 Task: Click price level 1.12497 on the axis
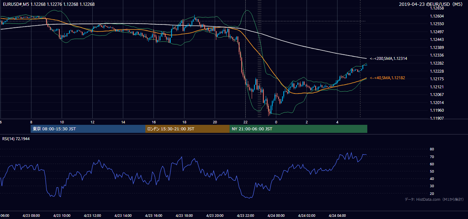coord(437,32)
